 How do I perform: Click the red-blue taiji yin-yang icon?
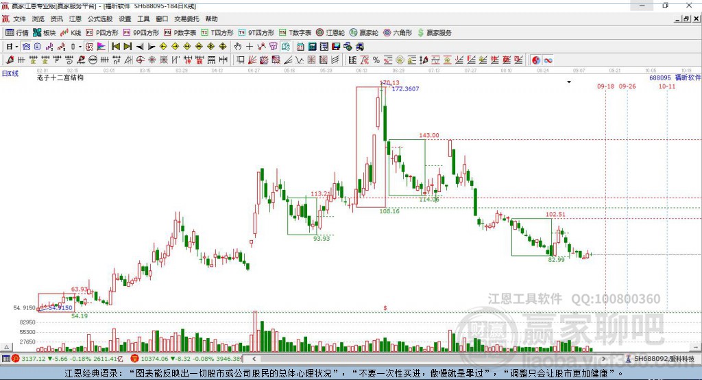(536, 60)
